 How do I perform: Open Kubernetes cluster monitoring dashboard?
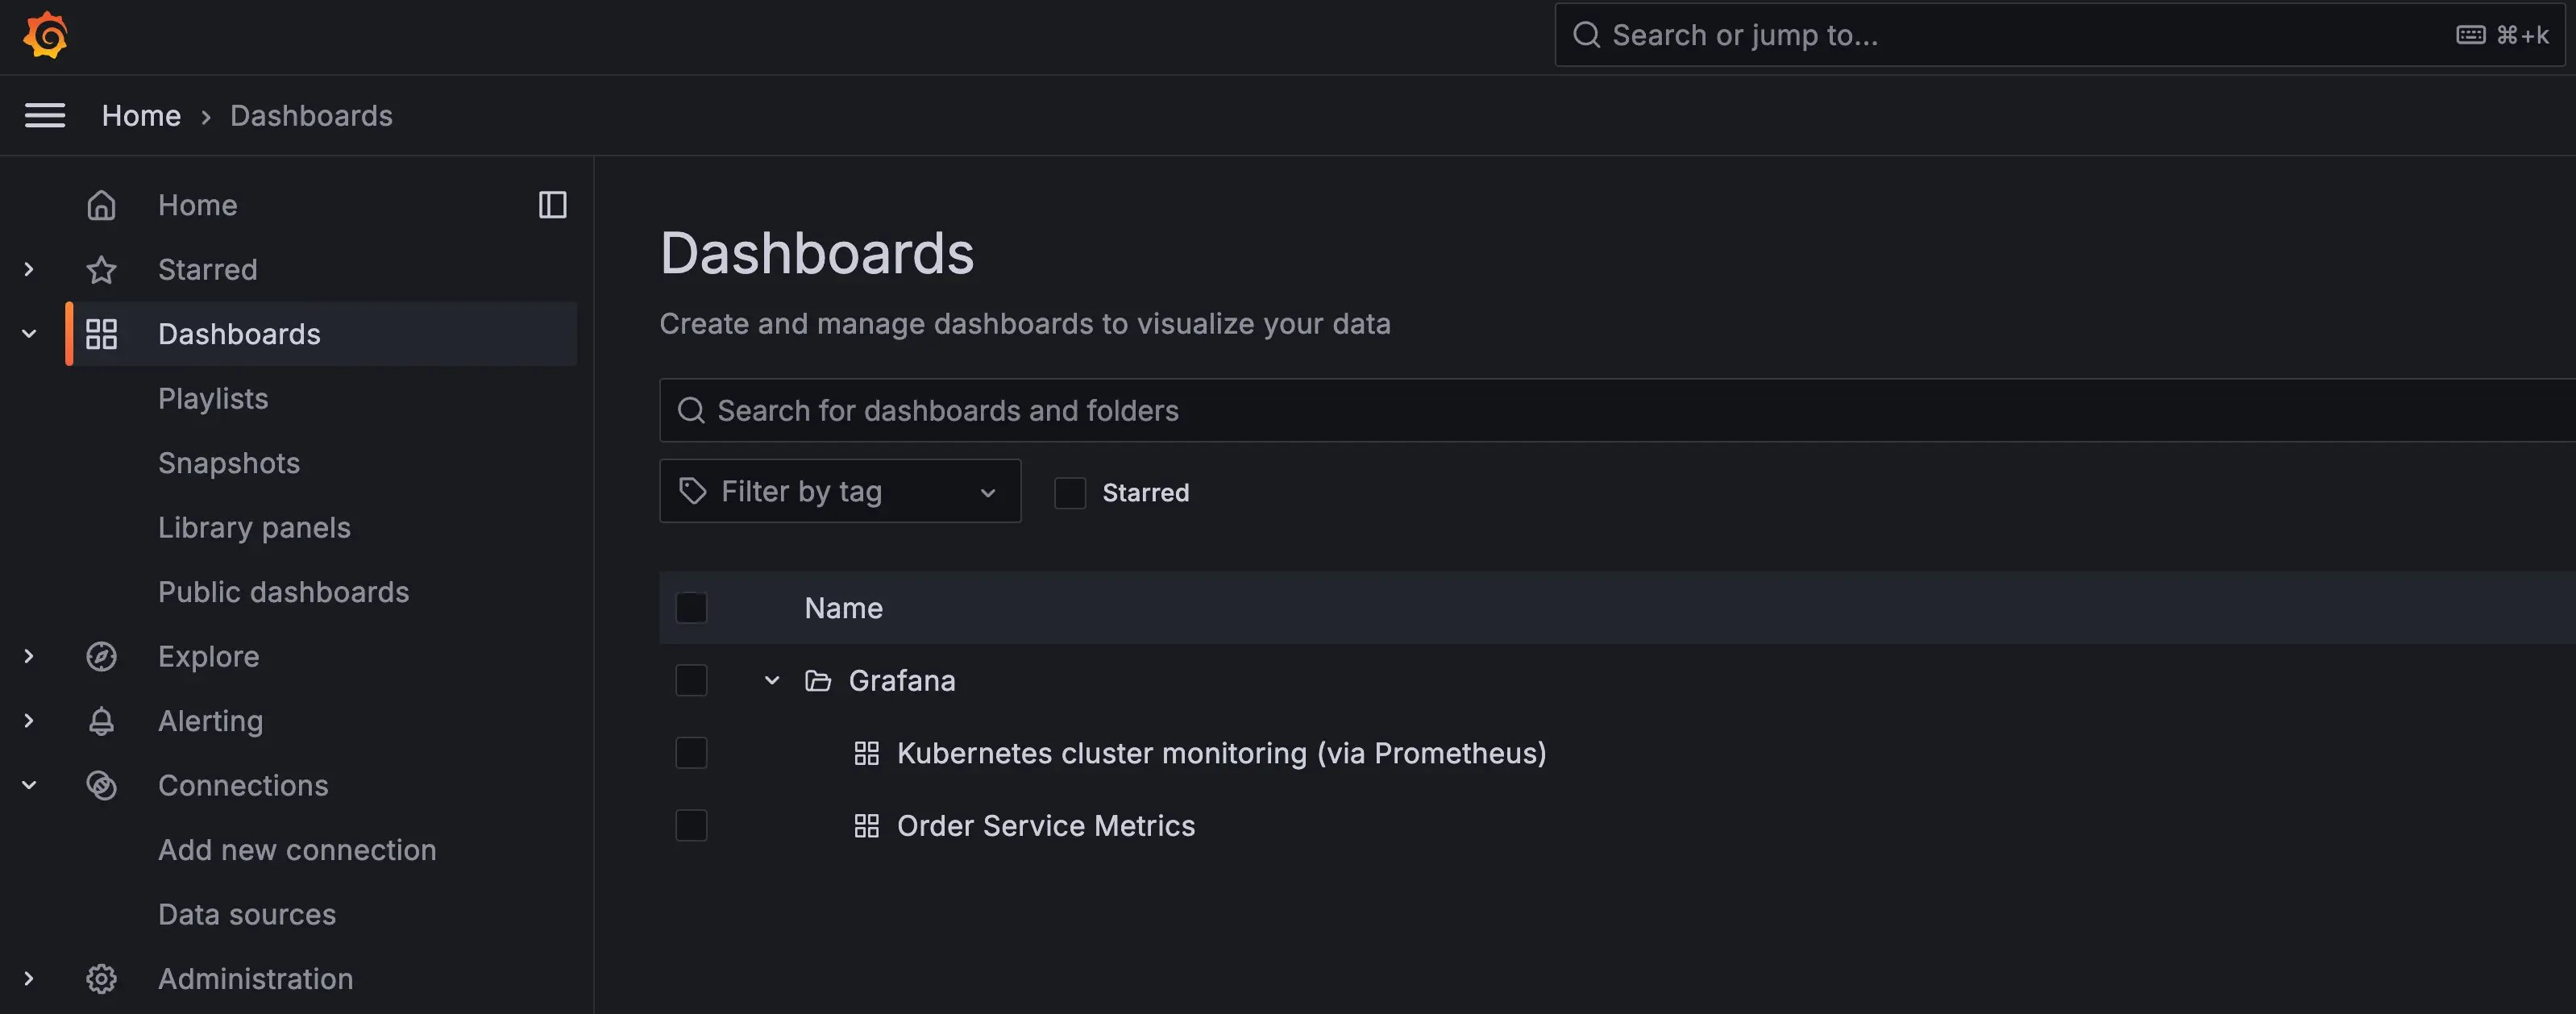coord(1221,753)
